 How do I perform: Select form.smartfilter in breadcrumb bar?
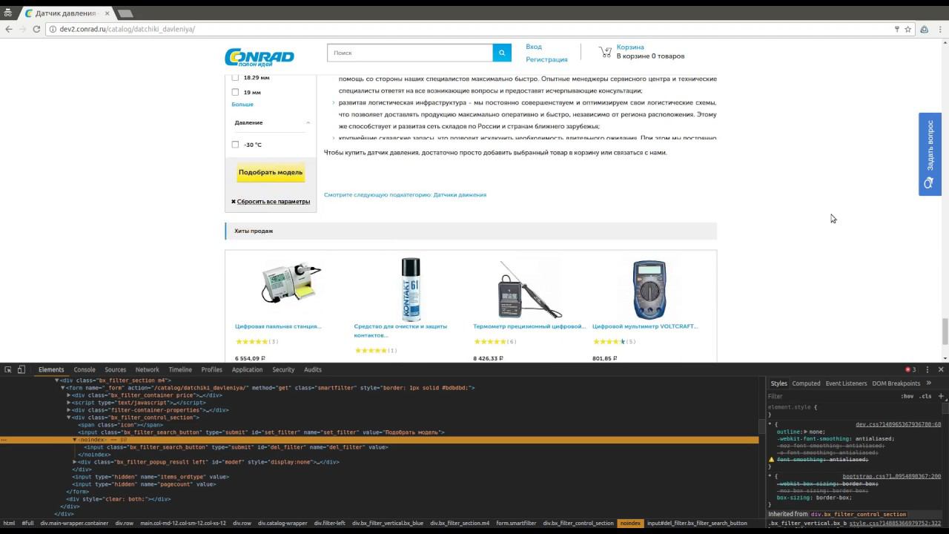pyautogui.click(x=516, y=524)
